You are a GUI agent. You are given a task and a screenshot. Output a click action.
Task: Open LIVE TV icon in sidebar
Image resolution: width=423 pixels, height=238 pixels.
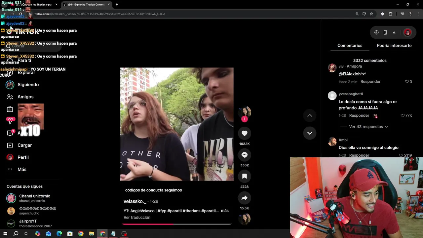pos(10,109)
